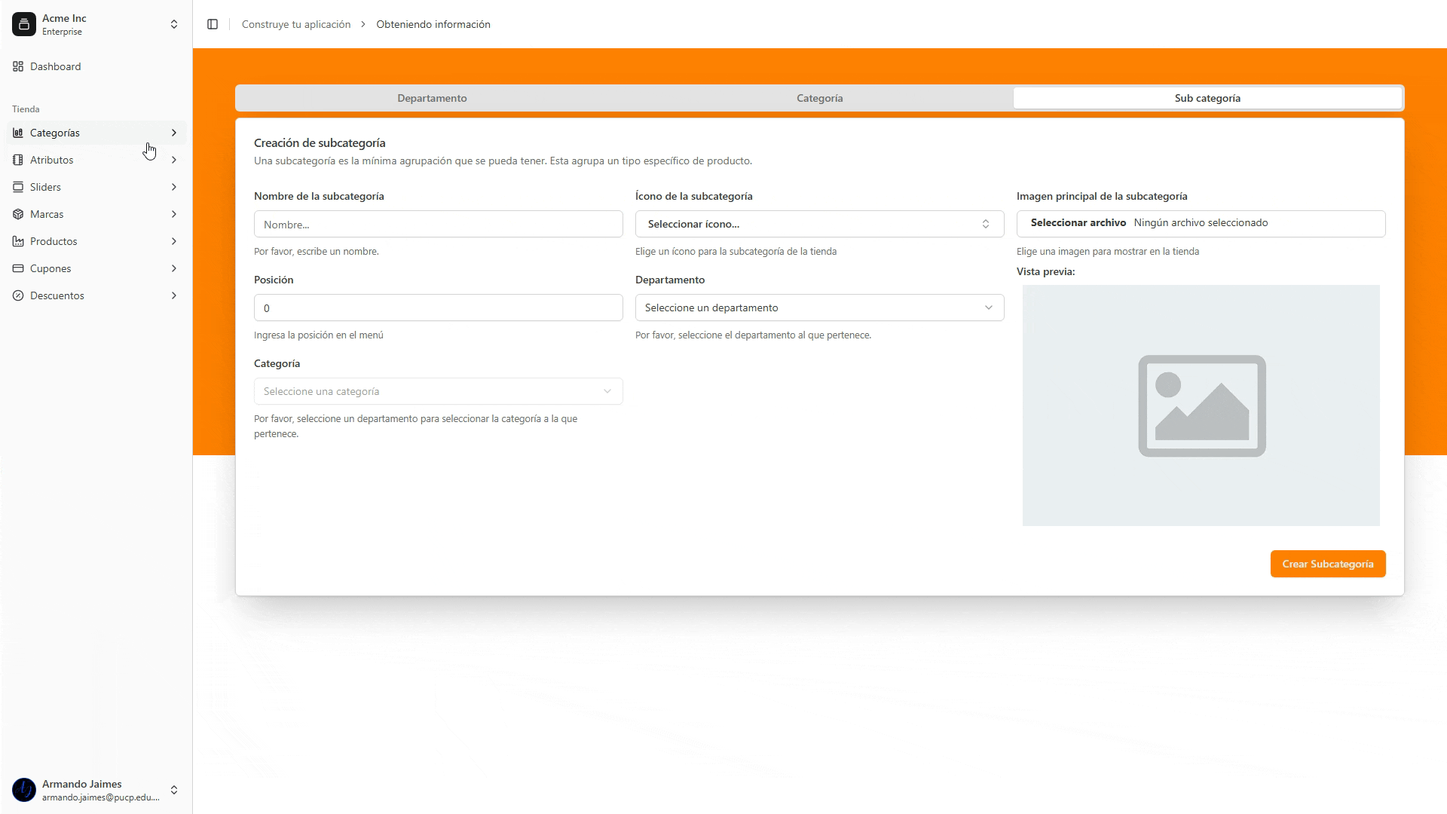Open the Seleccione un departamento dropdown
Viewport: 1447px width, 814px height.
(x=819, y=308)
